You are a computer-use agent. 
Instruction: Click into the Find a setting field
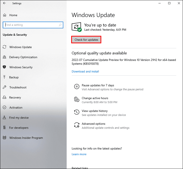pyautogui.click(x=30, y=25)
